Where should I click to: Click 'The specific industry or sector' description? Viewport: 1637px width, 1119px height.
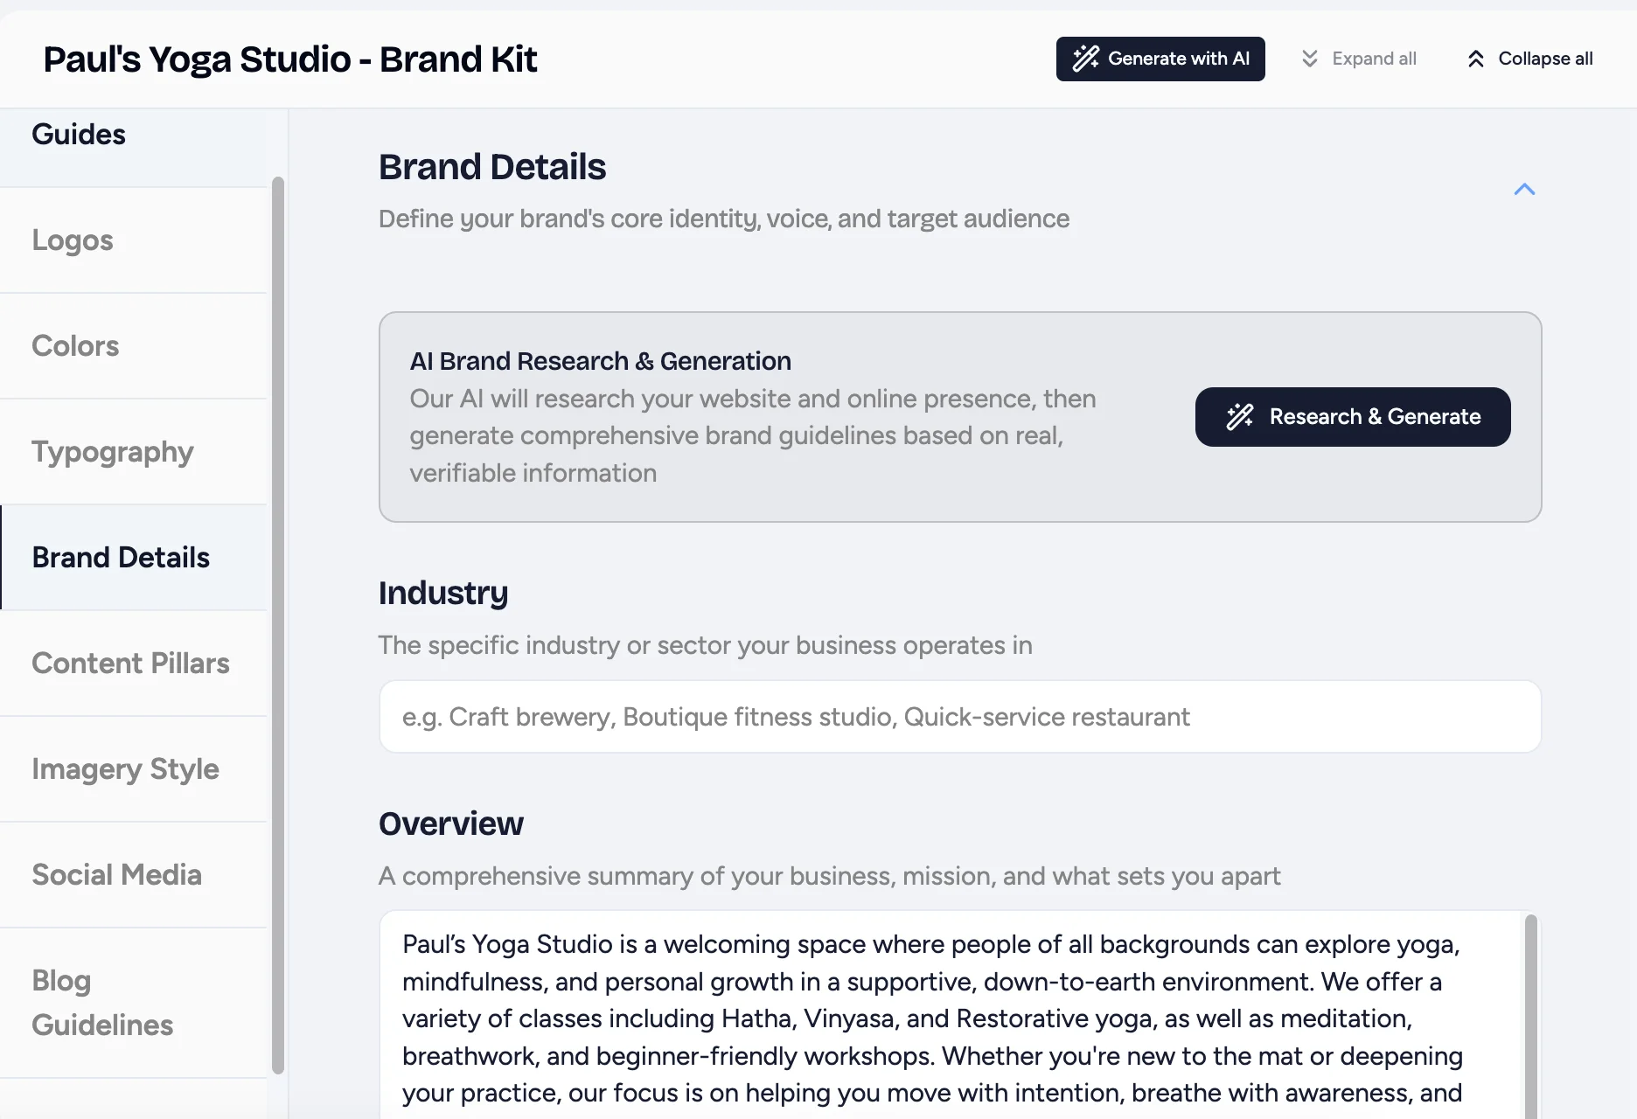[706, 645]
